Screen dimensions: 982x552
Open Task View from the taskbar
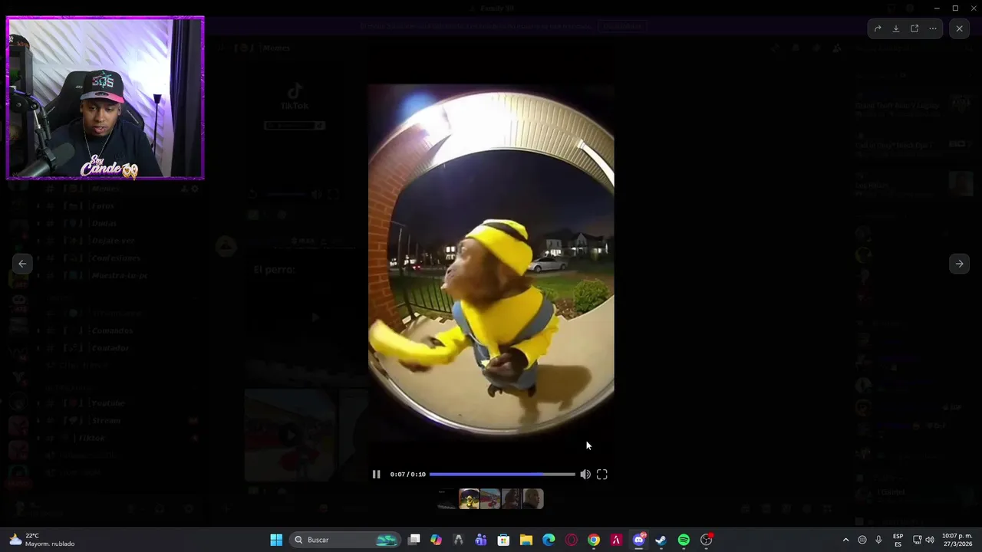(x=414, y=540)
